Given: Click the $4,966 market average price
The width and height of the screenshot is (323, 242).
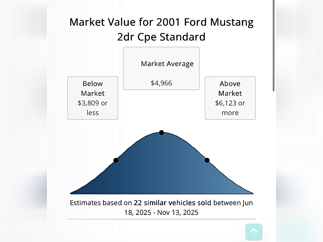Looking at the screenshot, I should tap(161, 83).
